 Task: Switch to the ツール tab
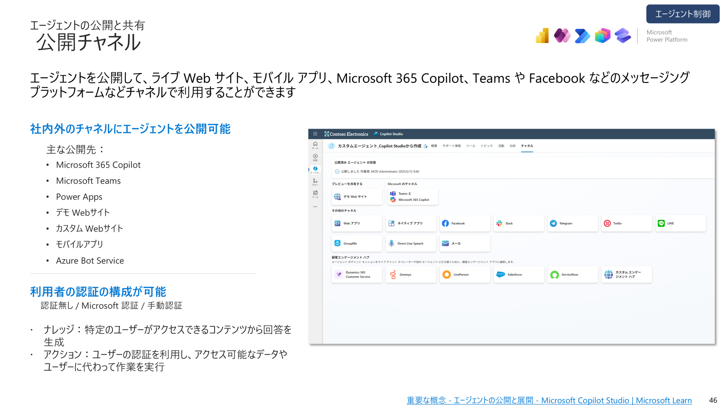[470, 146]
